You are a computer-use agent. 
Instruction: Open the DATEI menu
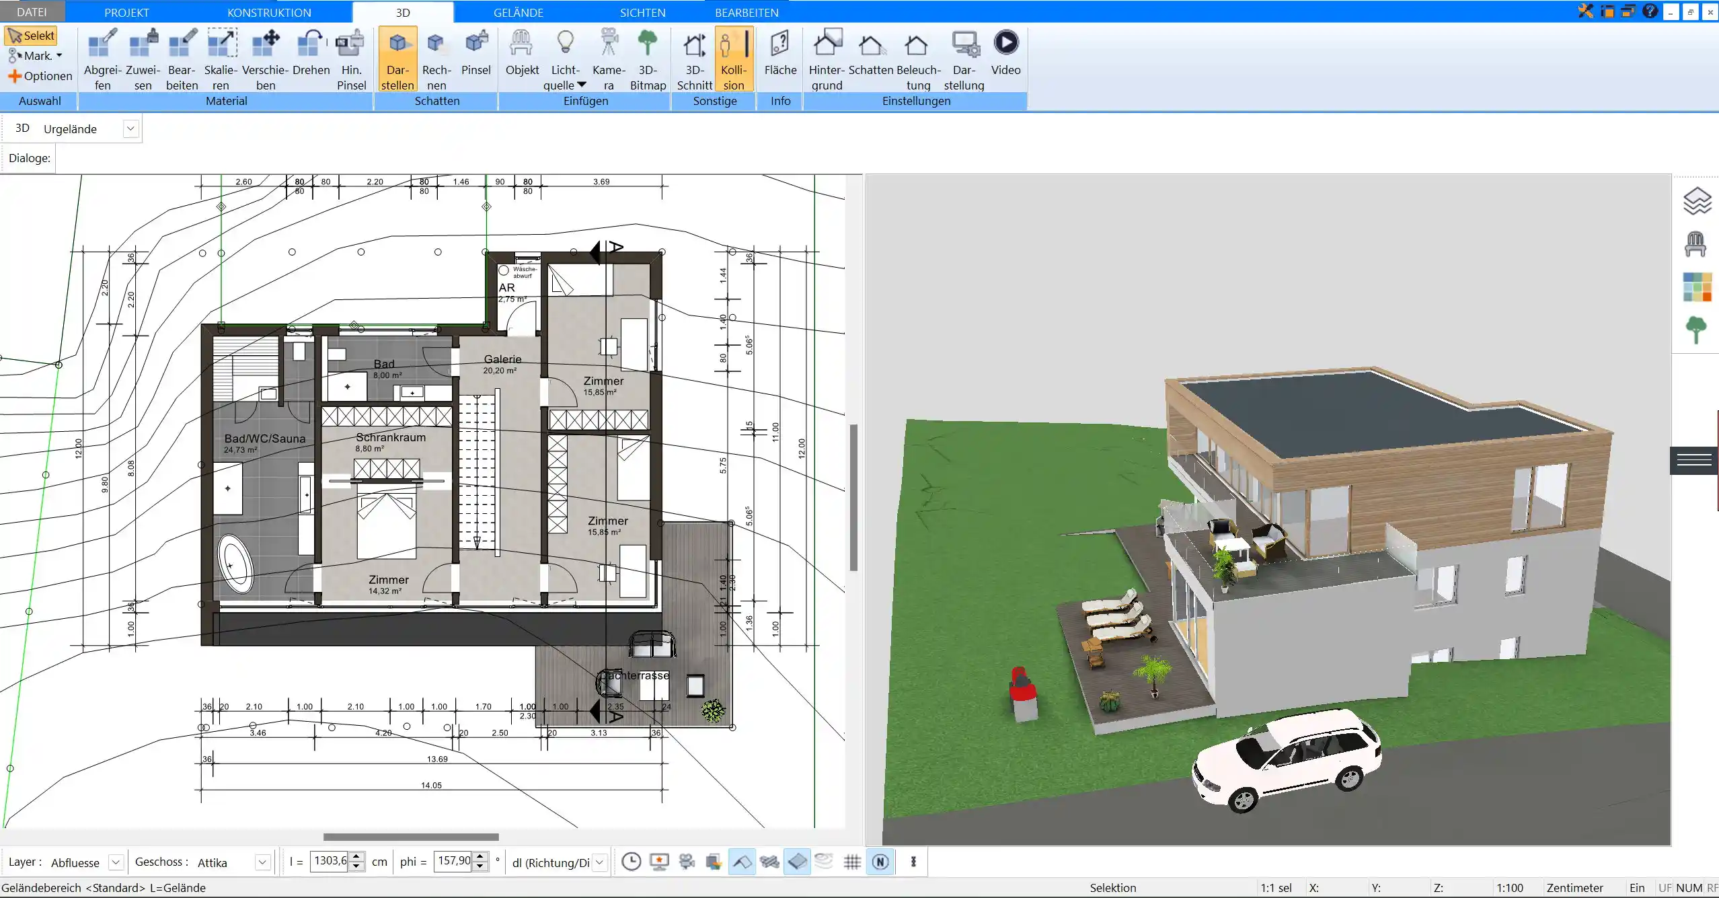[32, 12]
